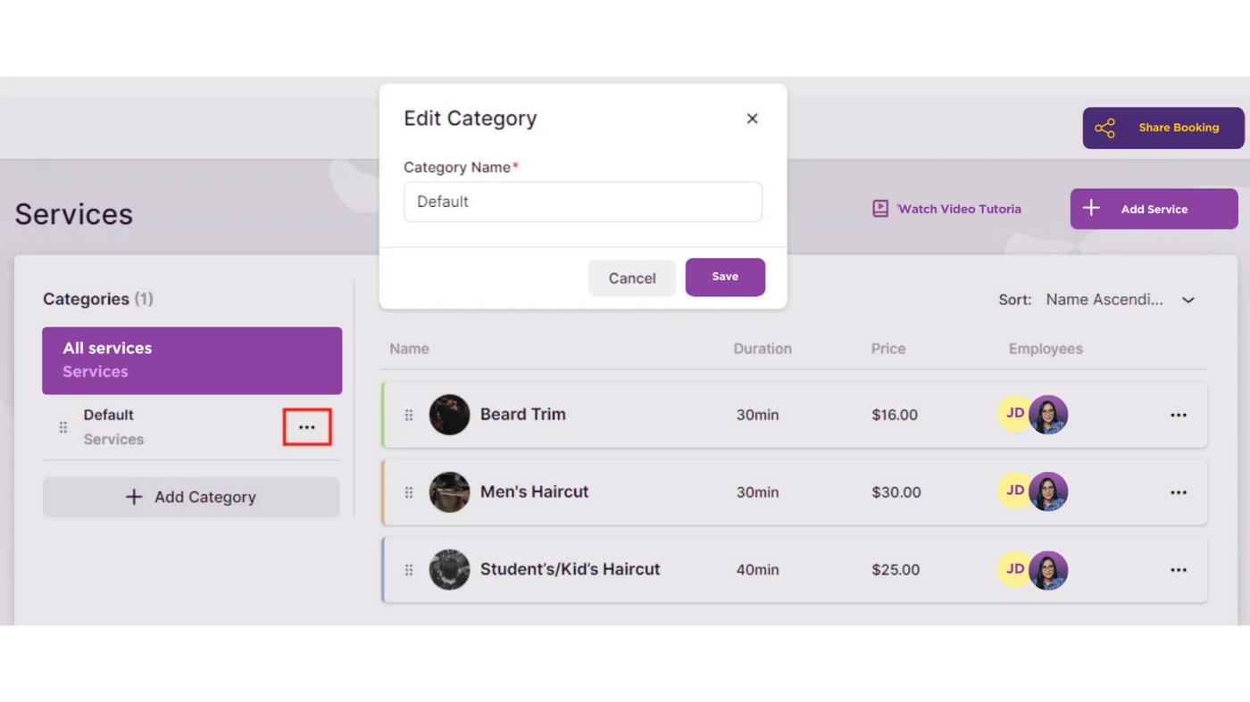The image size is (1250, 702).
Task: Click the plus icon on Add Service
Action: click(x=1091, y=209)
